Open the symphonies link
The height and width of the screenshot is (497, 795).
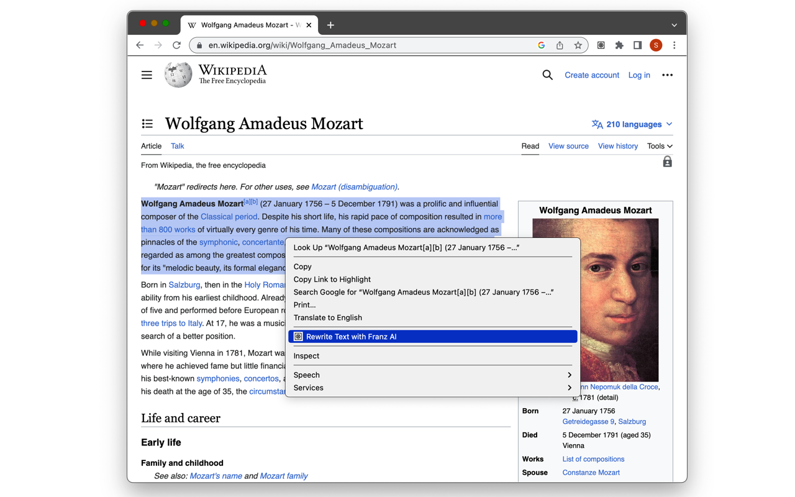click(218, 378)
